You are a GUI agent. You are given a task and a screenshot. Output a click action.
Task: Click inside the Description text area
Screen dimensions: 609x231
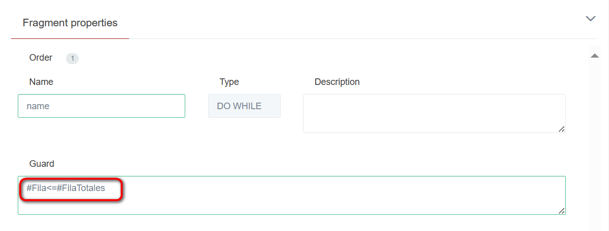coord(434,113)
